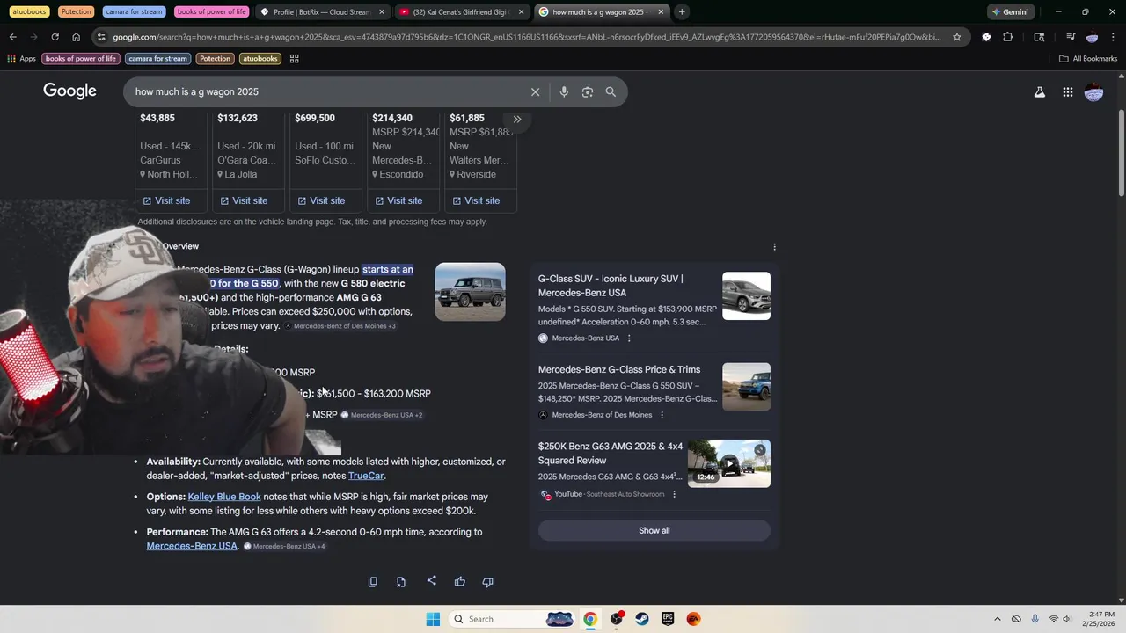Open the Kelley Blue Book link

point(224,497)
